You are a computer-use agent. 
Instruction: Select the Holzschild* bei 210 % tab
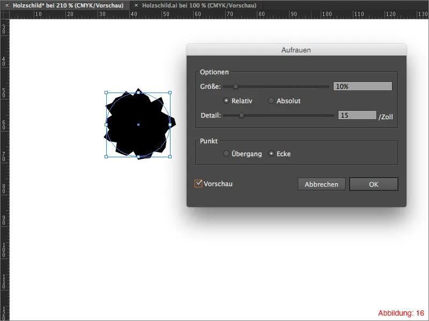click(x=68, y=5)
